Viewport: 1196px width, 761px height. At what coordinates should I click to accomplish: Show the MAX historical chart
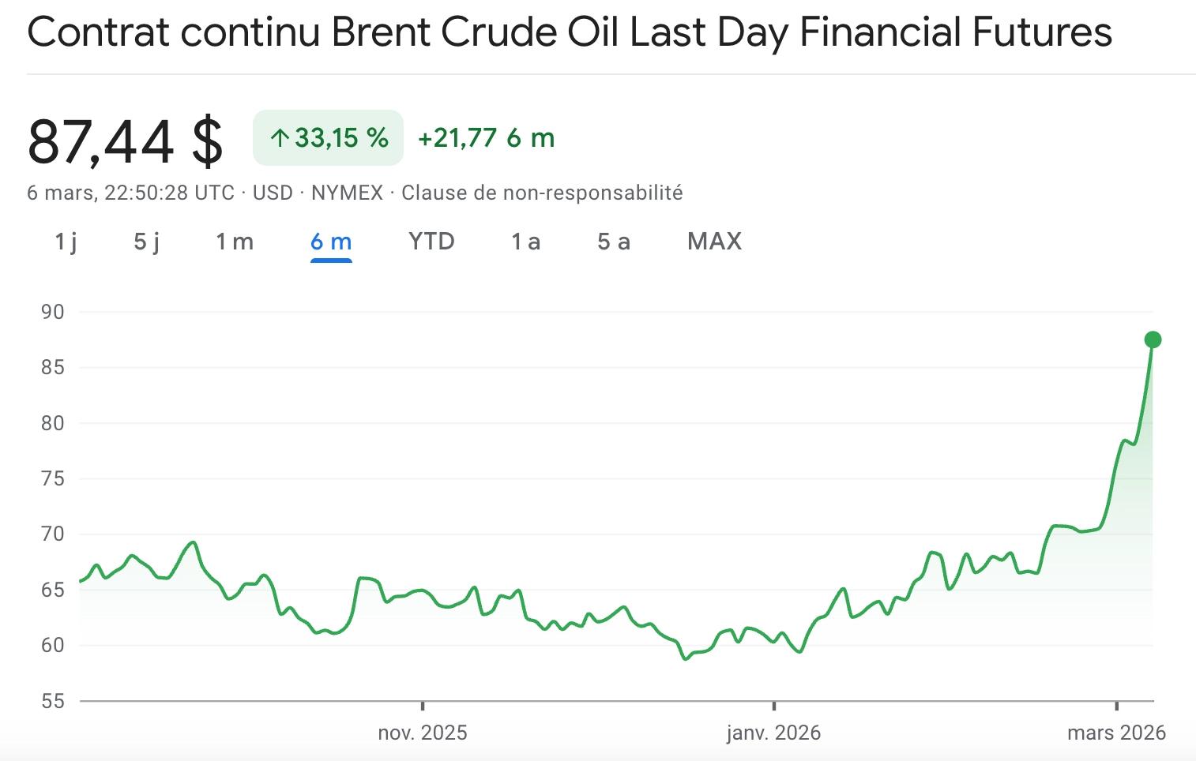tap(713, 242)
